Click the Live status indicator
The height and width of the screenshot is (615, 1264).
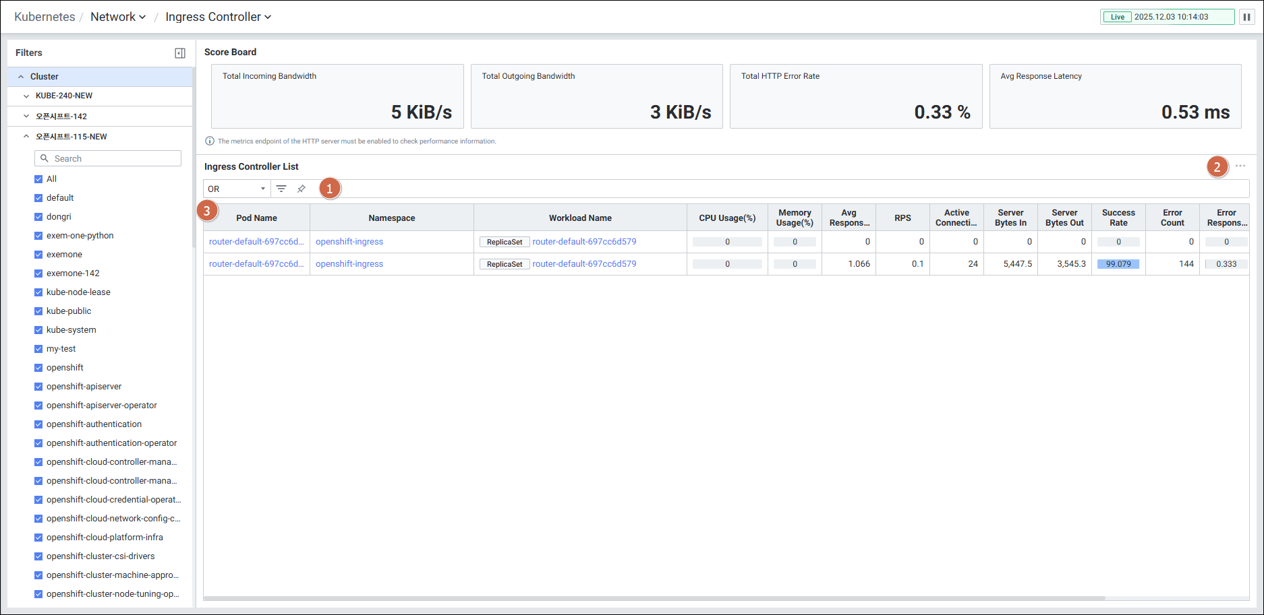coord(1118,17)
